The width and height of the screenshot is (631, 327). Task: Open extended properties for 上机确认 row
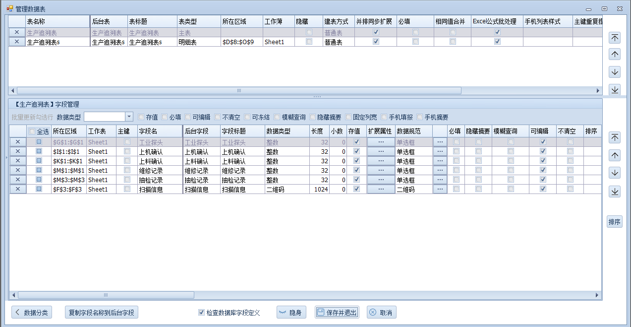pyautogui.click(x=381, y=151)
